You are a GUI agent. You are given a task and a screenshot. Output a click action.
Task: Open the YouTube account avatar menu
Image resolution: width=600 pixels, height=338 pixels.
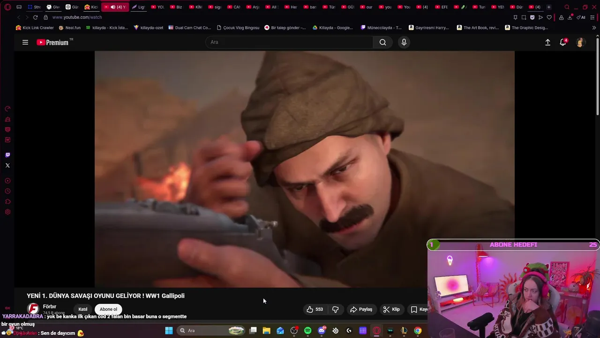580,42
